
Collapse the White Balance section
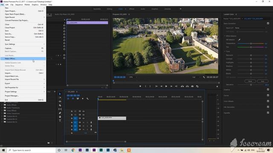pyautogui.click(x=225, y=36)
